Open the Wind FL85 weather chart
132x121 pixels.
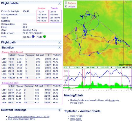(x=75, y=118)
